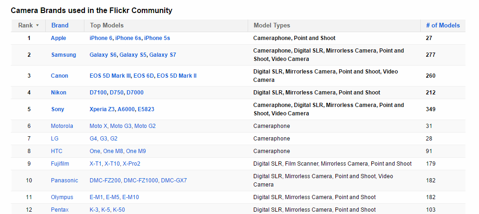This screenshot has width=479, height=214.
Task: Open the E-M1 model link
Action: [96, 197]
